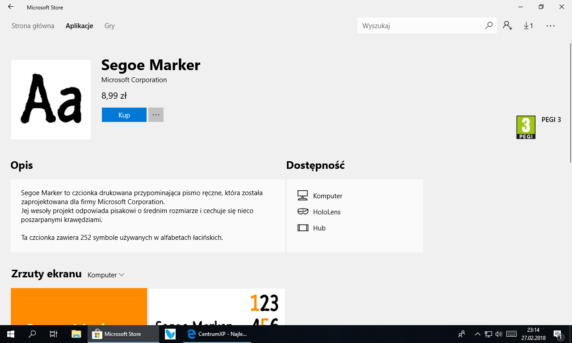Click the Microsoft Corporation publisher name

pyautogui.click(x=134, y=80)
